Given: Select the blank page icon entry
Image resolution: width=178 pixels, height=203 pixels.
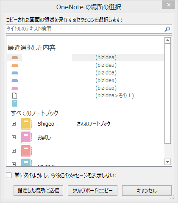Looking at the screenshot, I should pyautogui.click(x=14, y=96).
